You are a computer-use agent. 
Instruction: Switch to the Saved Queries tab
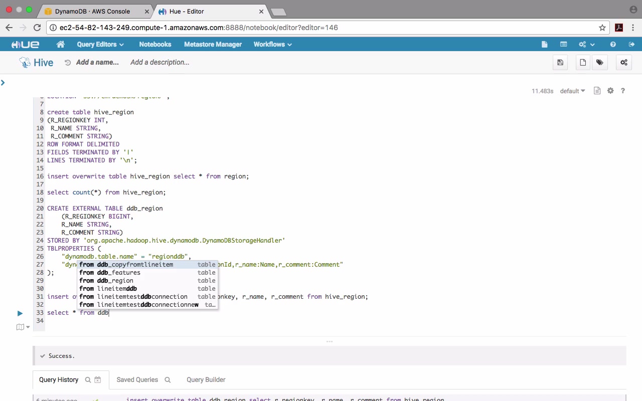pos(137,380)
